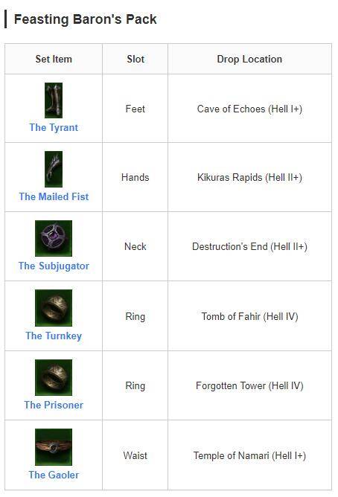Click The Prisoner ring icon
338x497 pixels.
pyautogui.click(x=54, y=377)
